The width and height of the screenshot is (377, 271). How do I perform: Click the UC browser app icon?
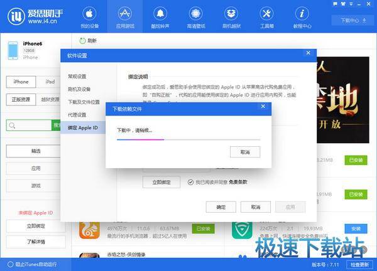[89, 230]
